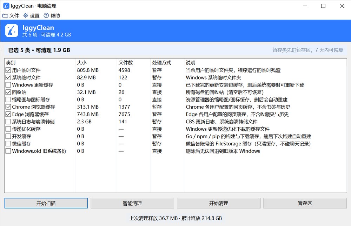
Task: Click the 2.3 GB size value
Action: tap(84, 122)
